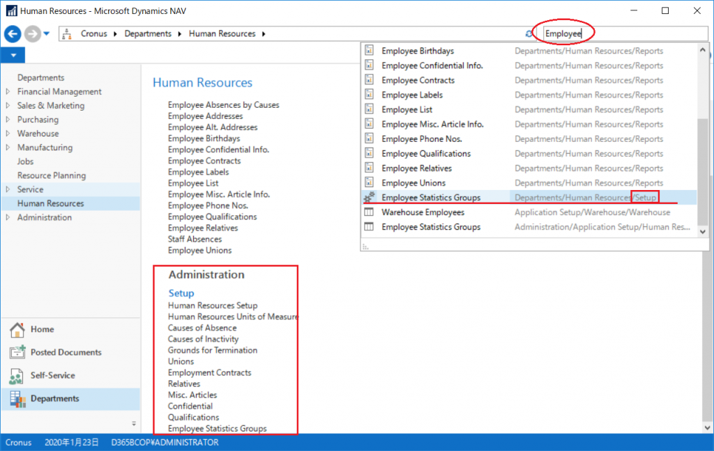Open the blue application menu dropdown
The height and width of the screenshot is (451, 714).
(x=13, y=56)
